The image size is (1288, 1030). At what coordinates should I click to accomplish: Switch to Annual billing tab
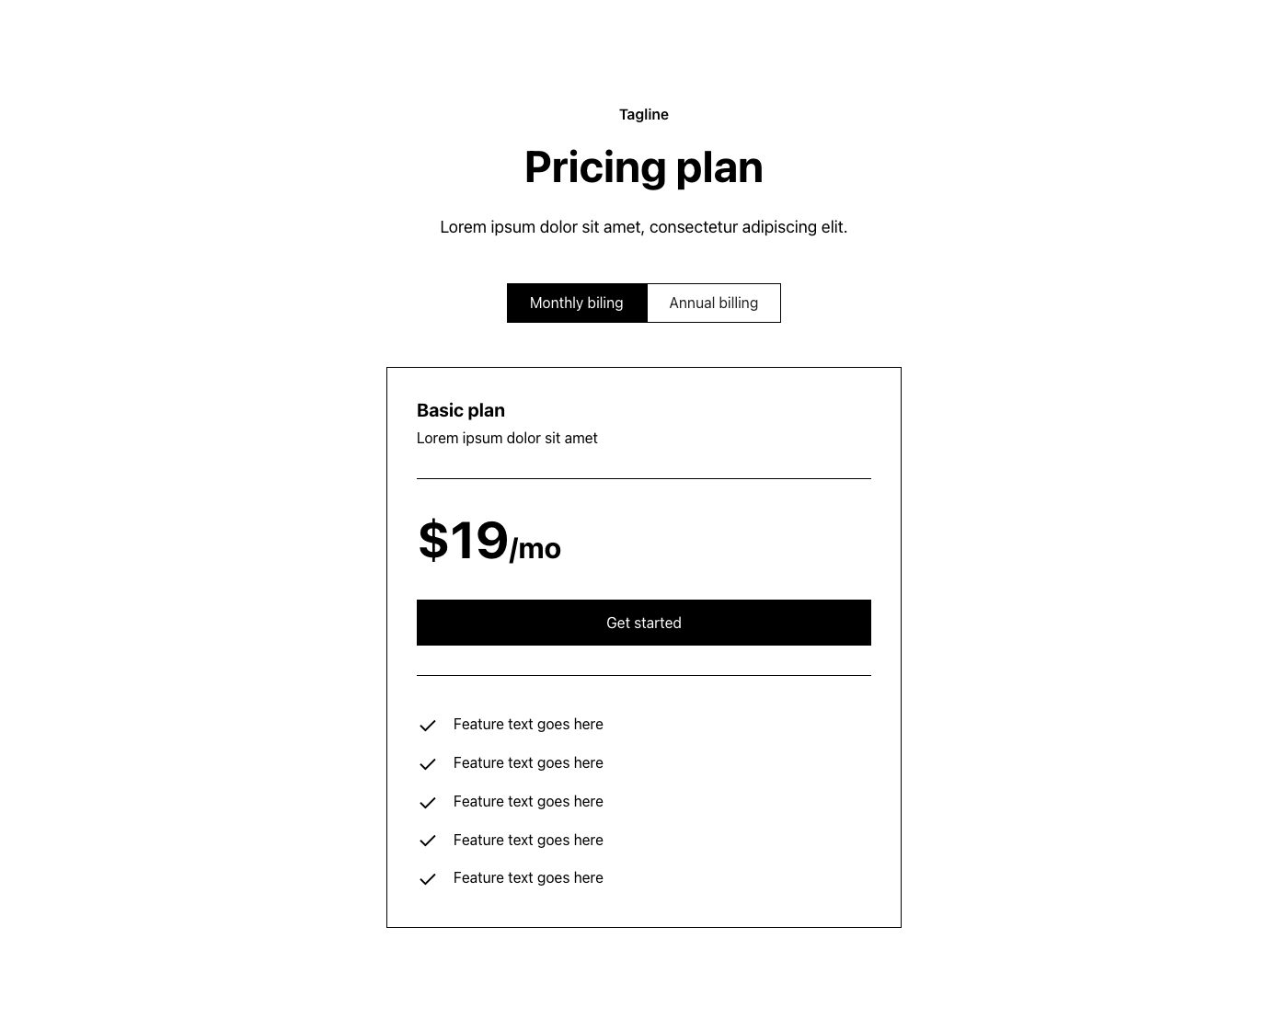pos(714,303)
